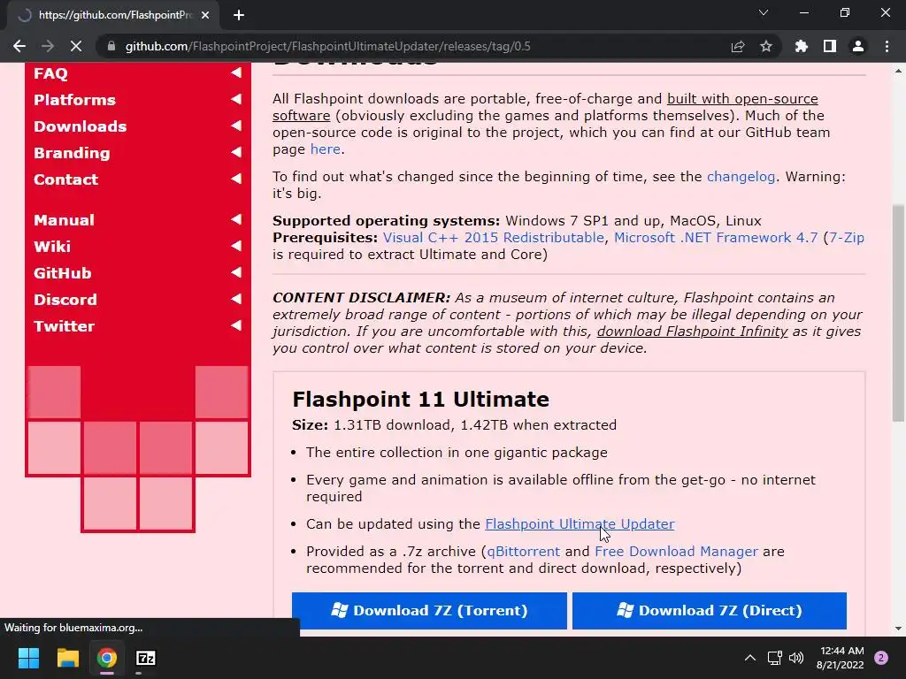
Task: Open the qBittorrent link
Action: tap(524, 552)
